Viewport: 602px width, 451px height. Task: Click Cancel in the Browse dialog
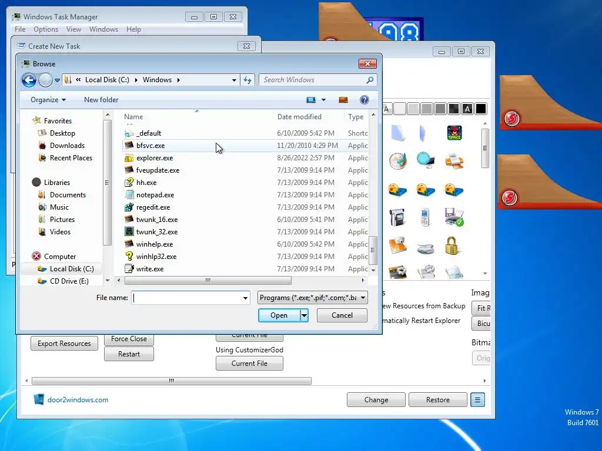(342, 315)
